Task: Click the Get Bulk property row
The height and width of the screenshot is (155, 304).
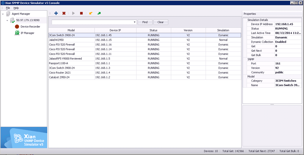Action: pos(274,55)
